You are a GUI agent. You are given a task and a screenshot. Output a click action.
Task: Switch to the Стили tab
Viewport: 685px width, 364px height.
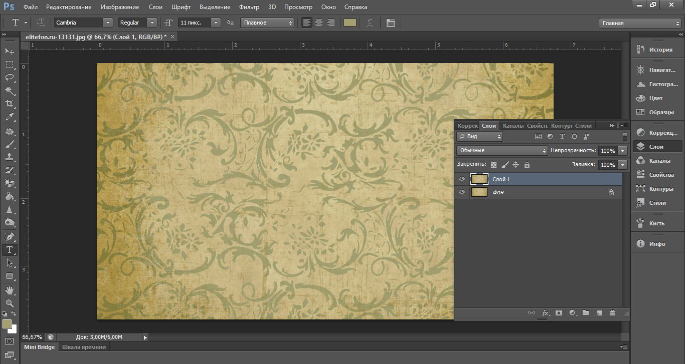[583, 126]
